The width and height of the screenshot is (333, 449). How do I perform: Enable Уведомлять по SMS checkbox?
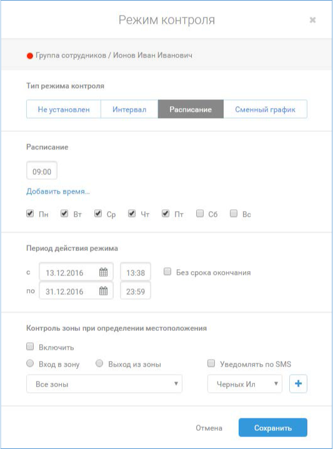pos(211,363)
